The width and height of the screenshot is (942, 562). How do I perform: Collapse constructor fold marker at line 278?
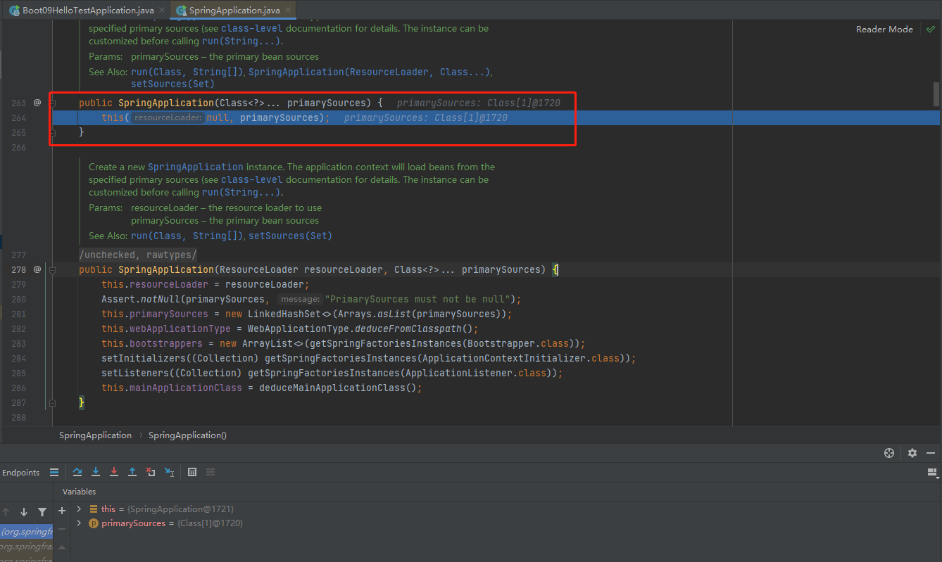pos(53,270)
